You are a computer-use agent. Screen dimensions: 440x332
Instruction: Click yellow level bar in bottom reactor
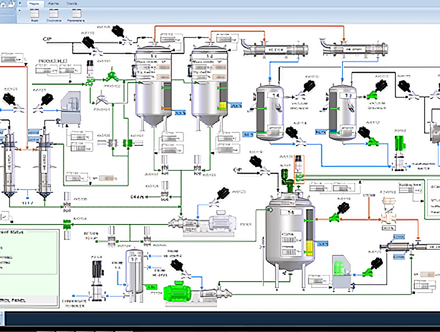tap(310, 248)
